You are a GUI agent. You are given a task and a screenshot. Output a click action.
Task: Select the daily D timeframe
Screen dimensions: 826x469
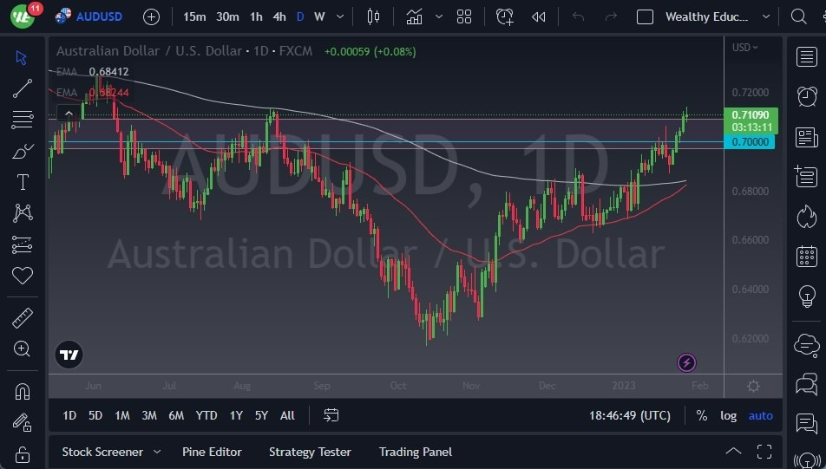point(300,16)
